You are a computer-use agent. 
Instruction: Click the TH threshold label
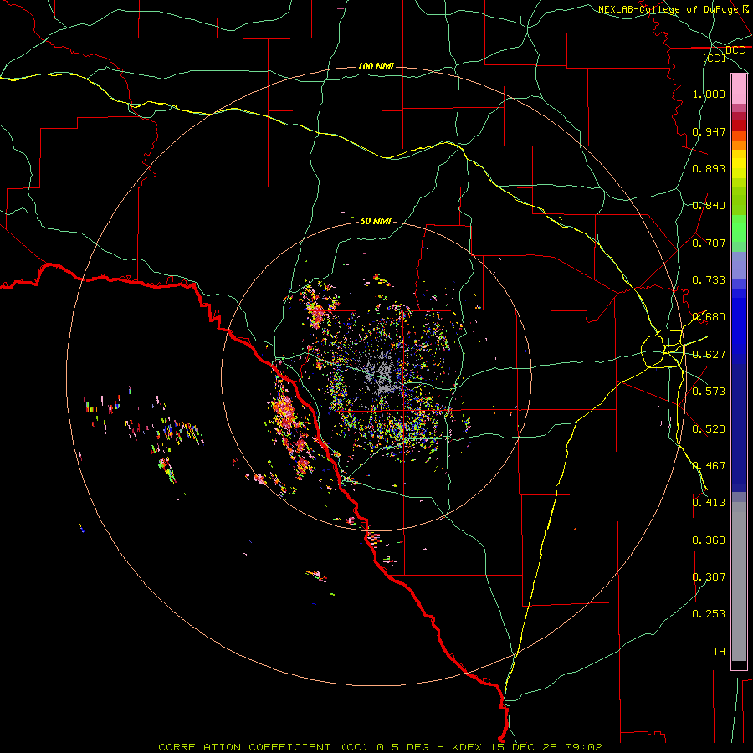pyautogui.click(x=719, y=652)
